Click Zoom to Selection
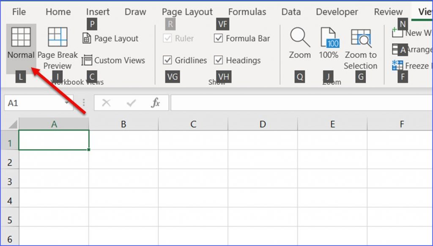Image resolution: width=433 pixels, height=246 pixels. 361,49
